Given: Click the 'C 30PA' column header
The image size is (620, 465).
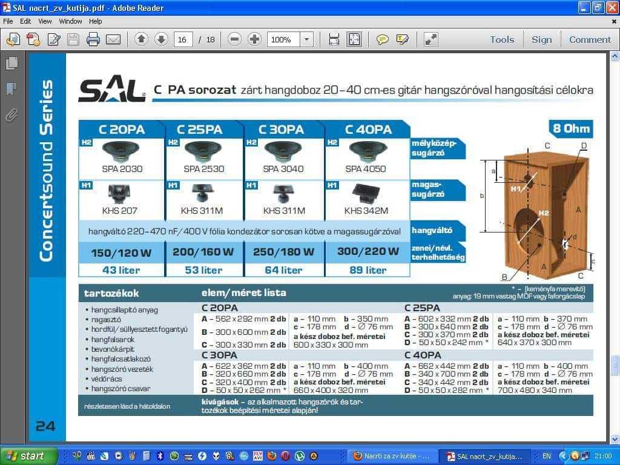Looking at the screenshot, I should 281,130.
